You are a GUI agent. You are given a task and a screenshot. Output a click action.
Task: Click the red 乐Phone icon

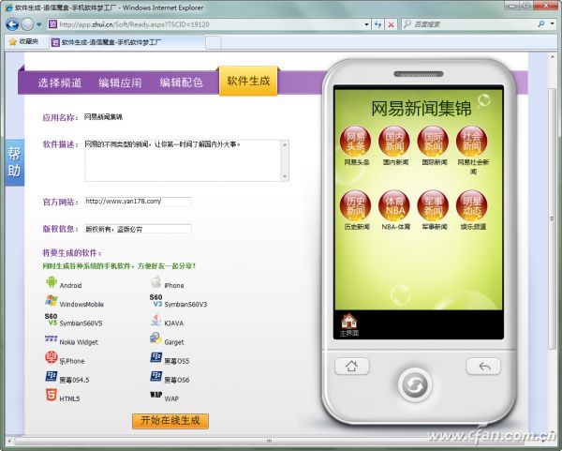(52, 357)
